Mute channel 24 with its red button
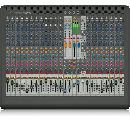The height and width of the screenshot is (121, 130). click(121, 72)
